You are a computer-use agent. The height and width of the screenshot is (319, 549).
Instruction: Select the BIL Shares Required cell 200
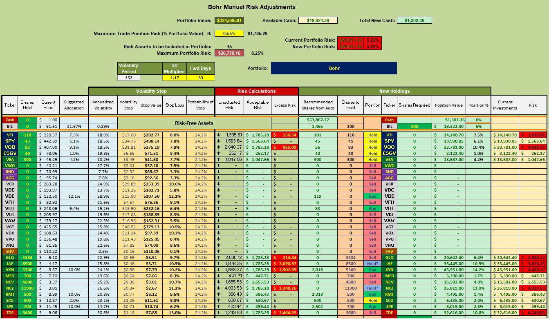point(415,127)
